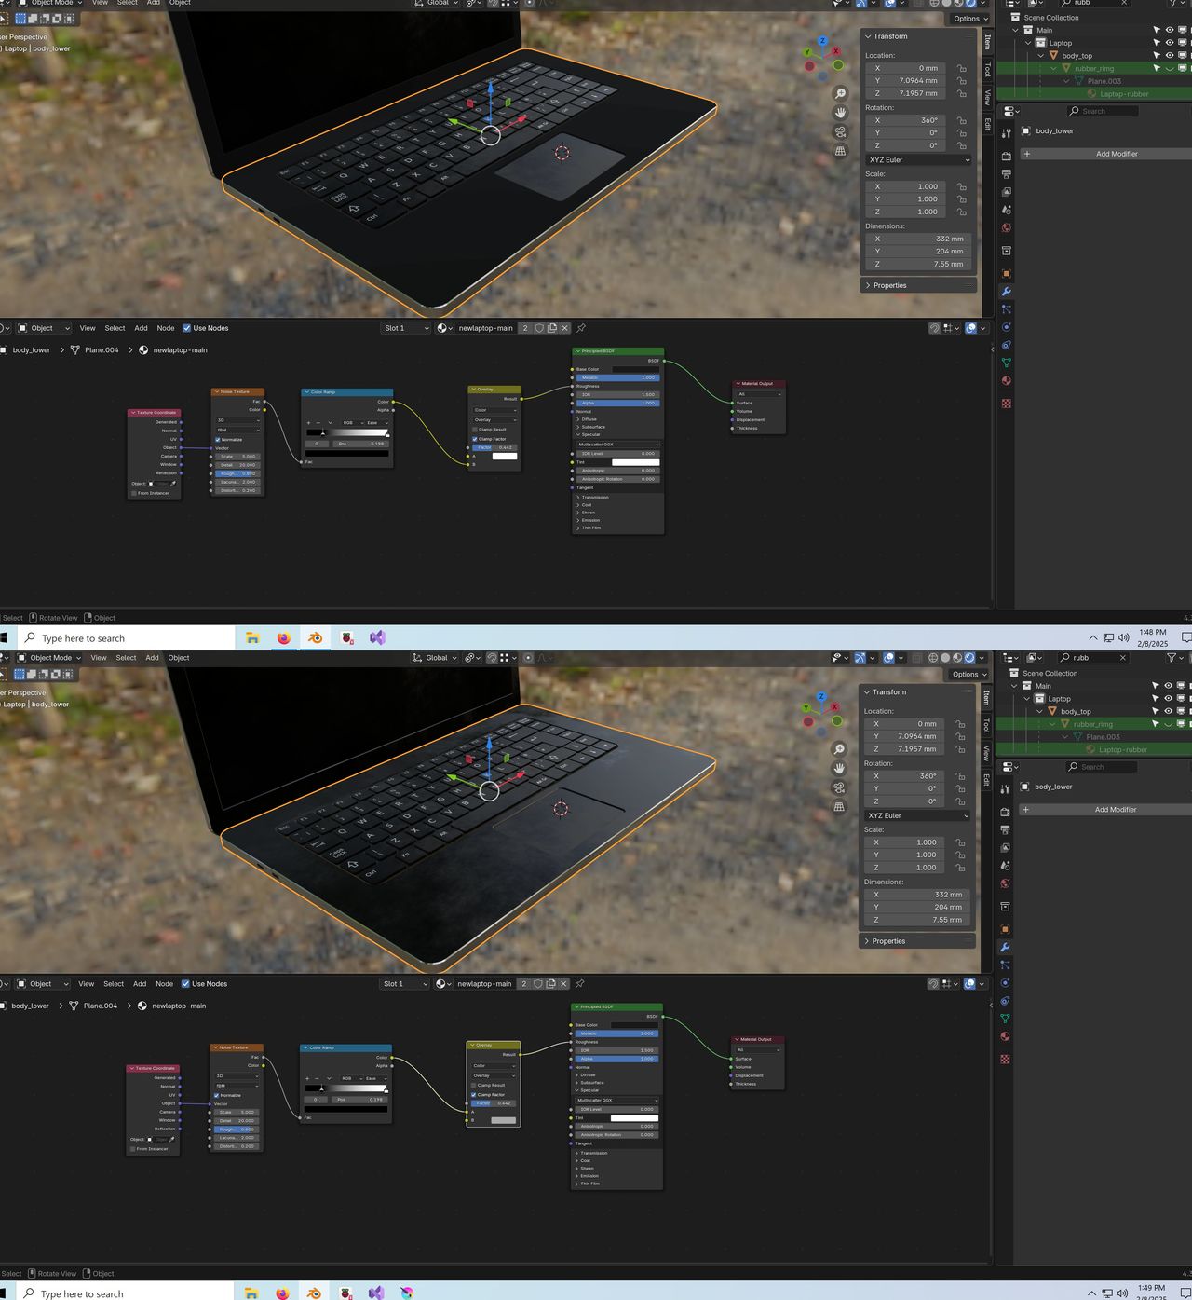Open Output properties tab in upper properties editor

click(1006, 174)
